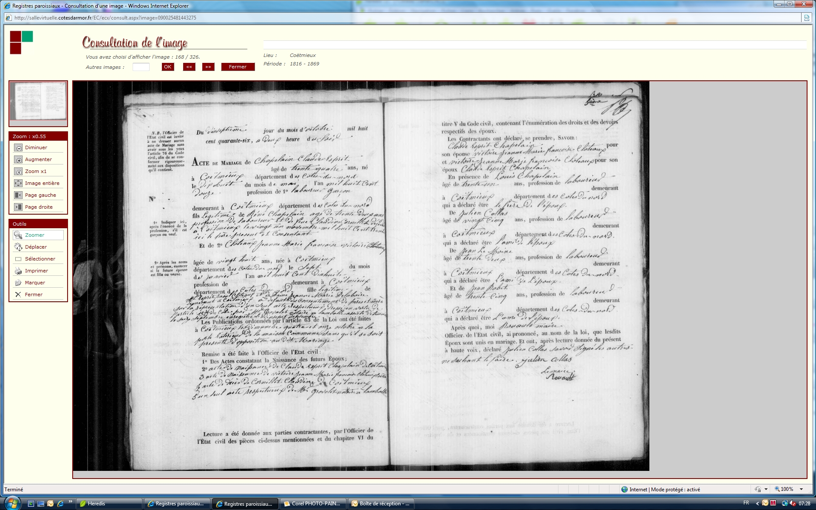This screenshot has height=510, width=816.
Task: Activate the Zoomer magnifier tool
Action: (x=18, y=235)
